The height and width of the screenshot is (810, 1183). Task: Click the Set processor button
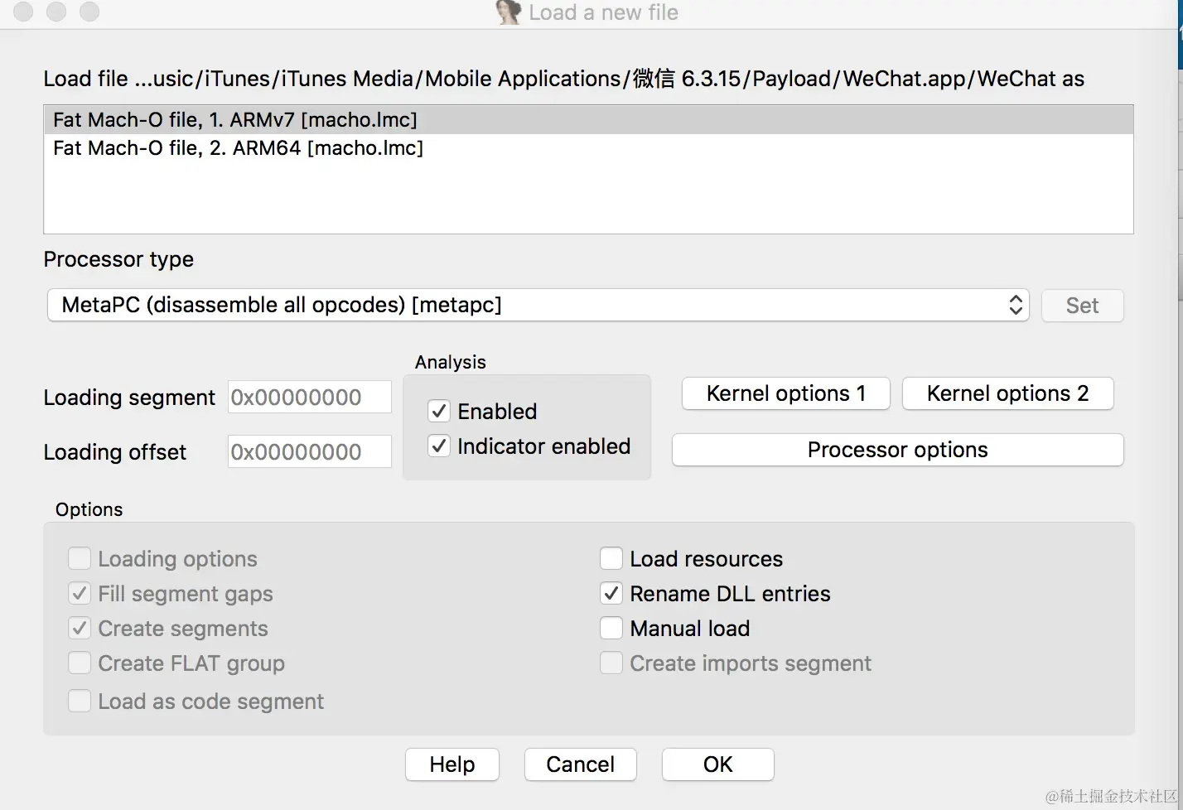1082,306
